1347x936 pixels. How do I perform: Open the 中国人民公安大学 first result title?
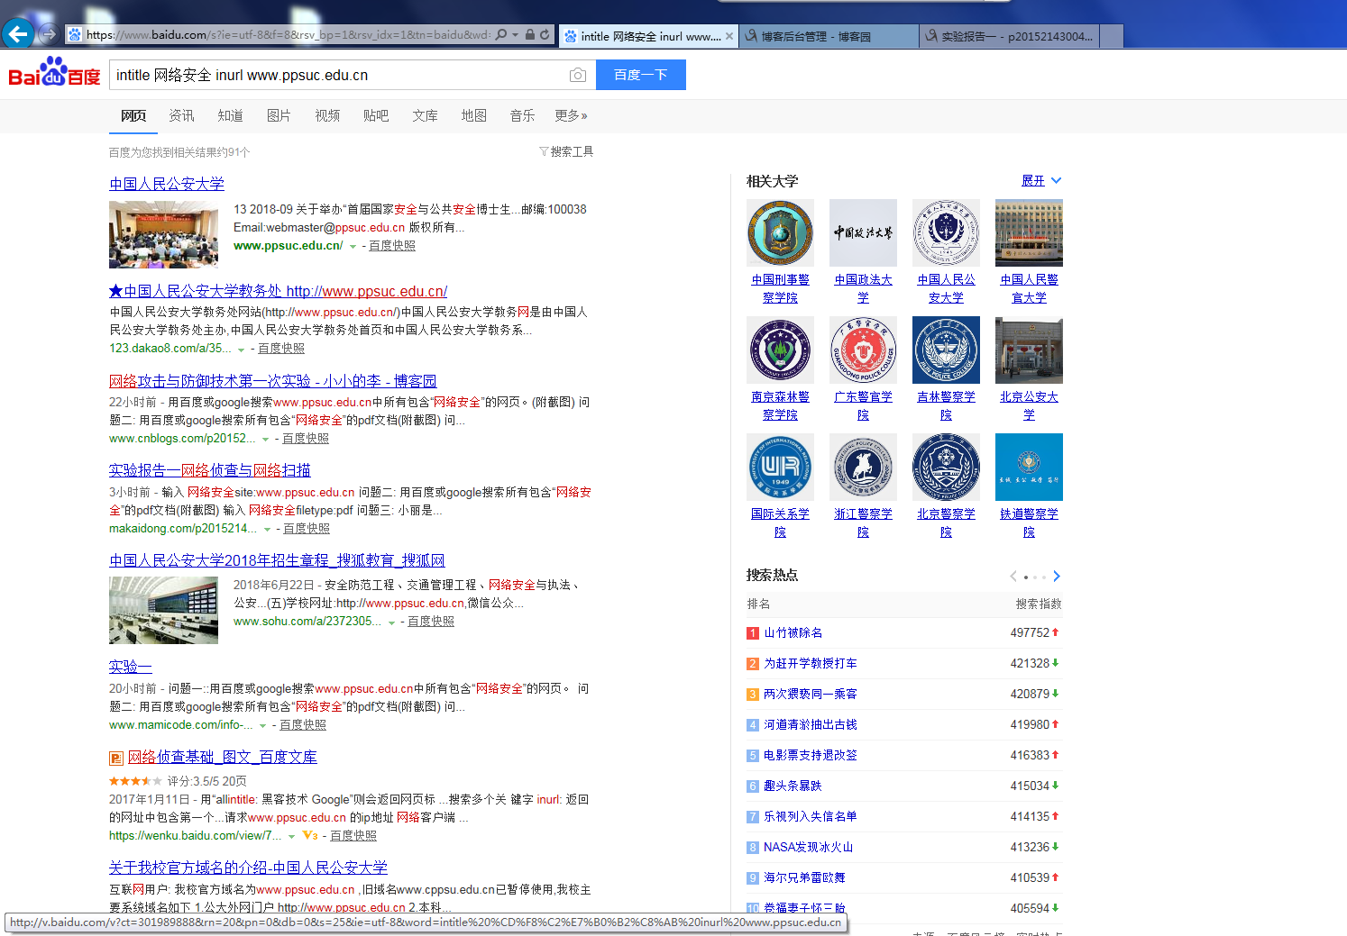coord(167,184)
